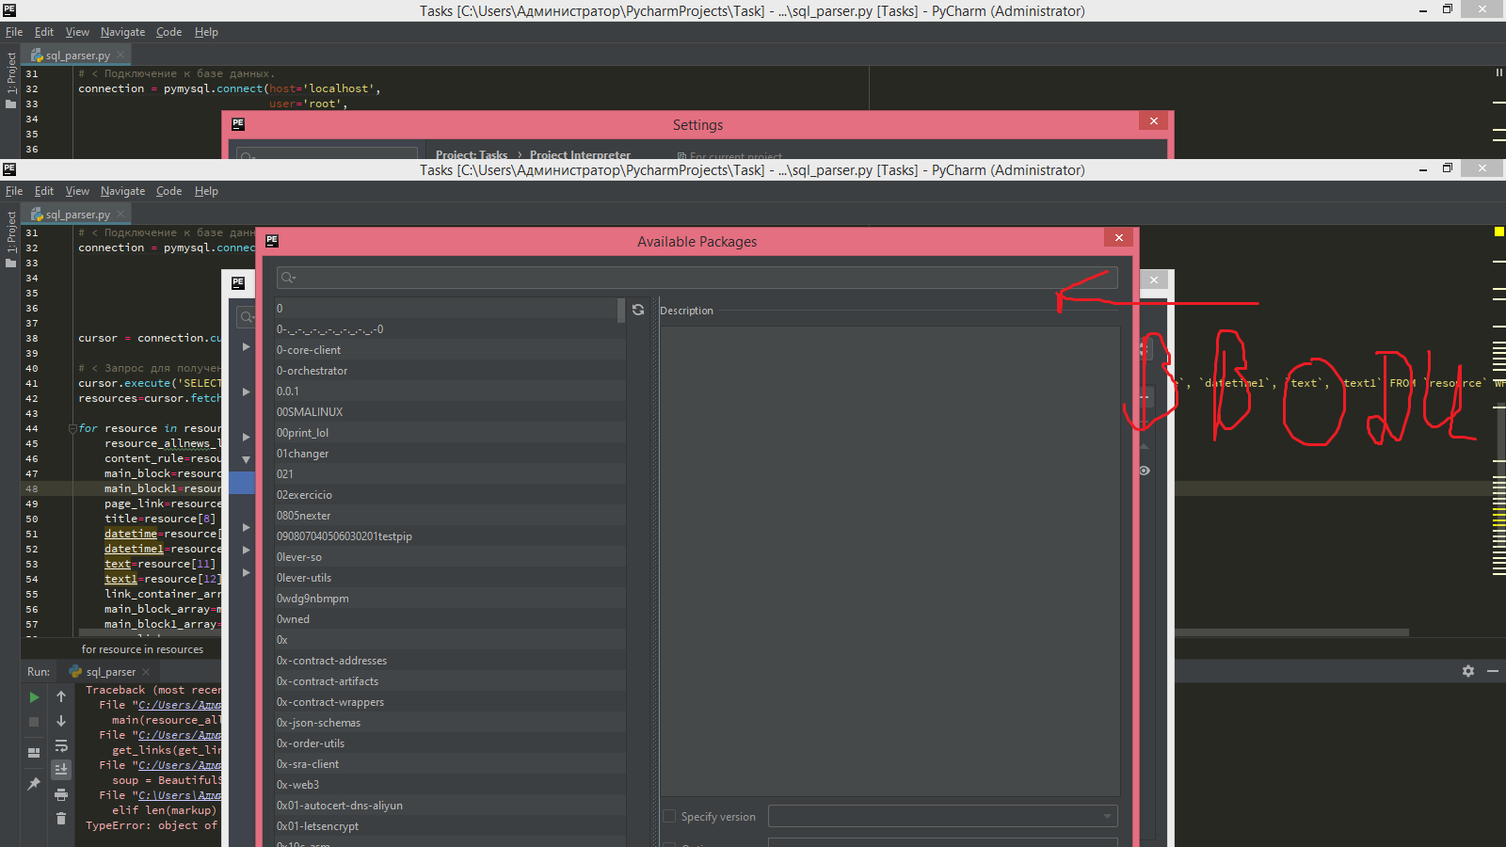Click breadcrumb 'for resource in resources'
The image size is (1506, 847).
[142, 649]
